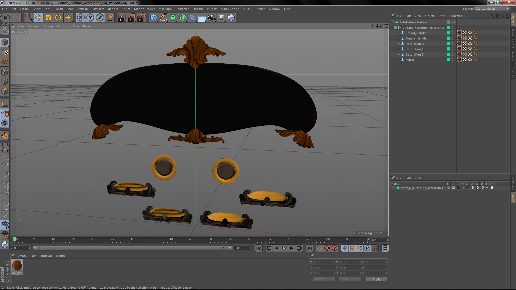Viewport: 516px width, 290px height.
Task: Open the World coordinate dropdown
Action: tap(324, 279)
